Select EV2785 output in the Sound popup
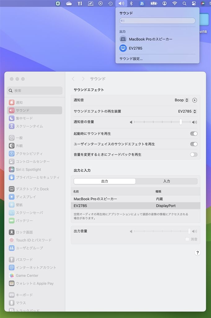211x318 pixels. tap(157, 48)
